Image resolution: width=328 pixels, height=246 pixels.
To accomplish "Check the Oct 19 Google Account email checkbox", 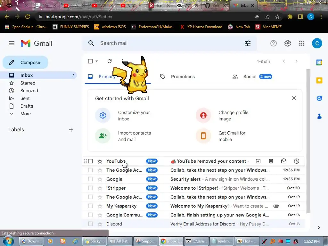I will click(x=90, y=197).
